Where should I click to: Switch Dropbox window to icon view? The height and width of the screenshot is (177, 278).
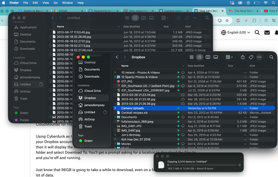(191, 57)
